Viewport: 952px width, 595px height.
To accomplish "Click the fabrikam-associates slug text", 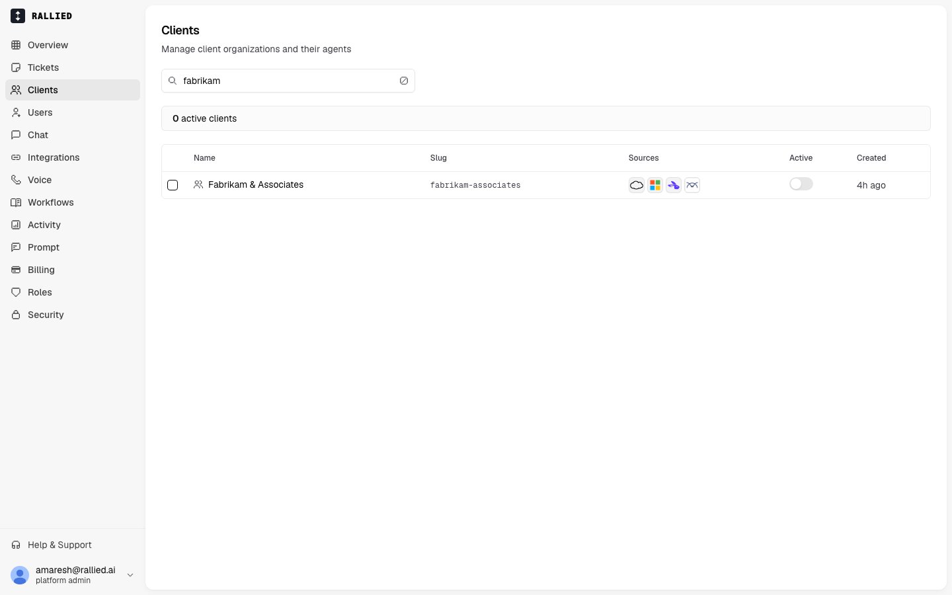I will pyautogui.click(x=475, y=185).
